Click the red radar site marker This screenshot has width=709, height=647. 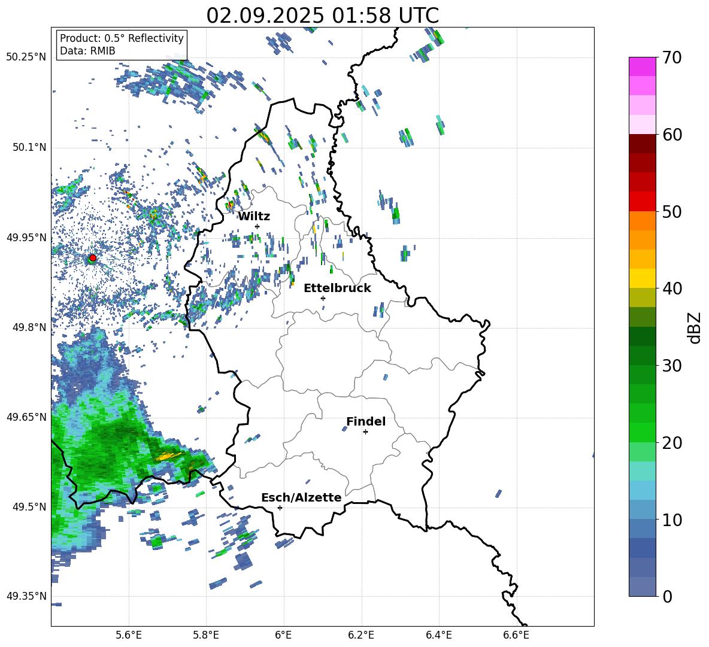93,257
